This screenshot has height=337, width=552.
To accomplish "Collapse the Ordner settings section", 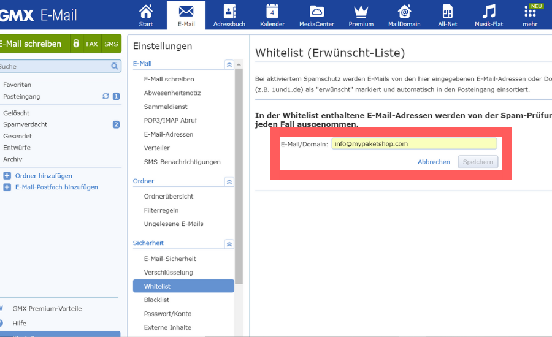I will (x=229, y=181).
